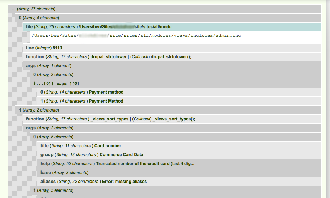Select the 'group' row Commerce Card Data

pos(179,155)
